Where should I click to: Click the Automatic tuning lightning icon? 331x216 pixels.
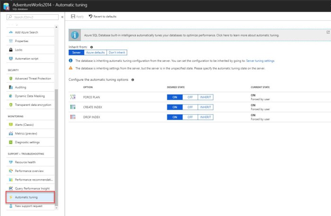point(11,197)
